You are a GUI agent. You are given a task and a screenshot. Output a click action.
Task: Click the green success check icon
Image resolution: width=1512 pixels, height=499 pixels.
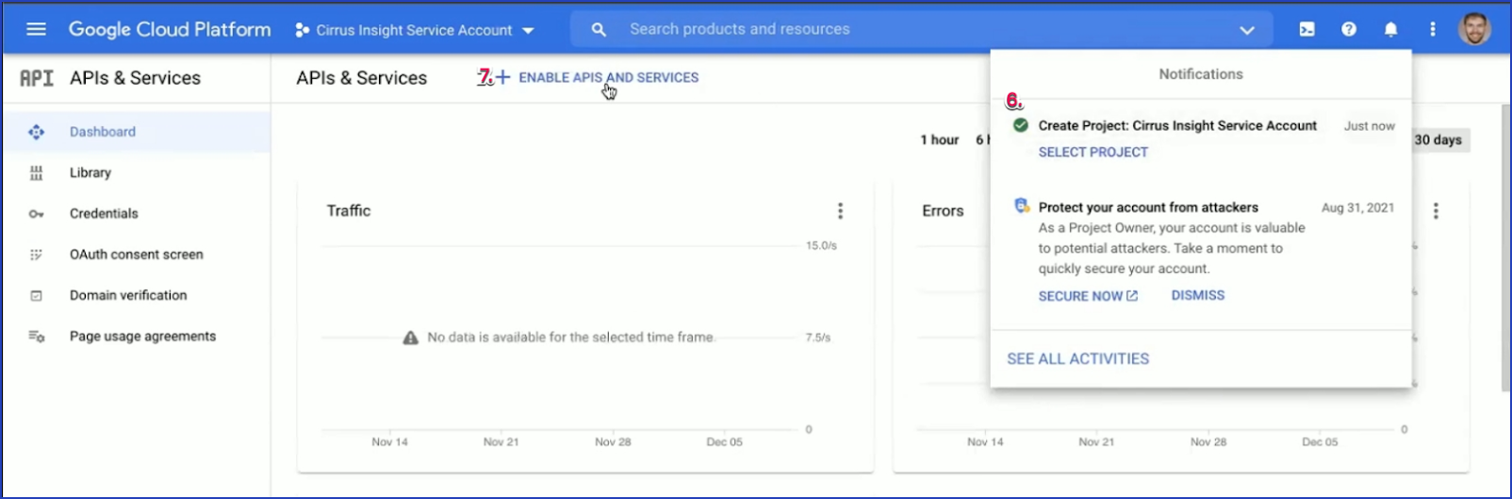(1020, 125)
